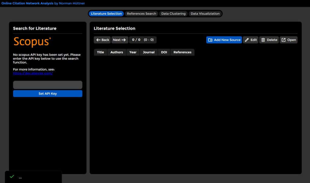Select the Data Visualiziation tab
Viewport: 310px width, 183px height.
tap(205, 14)
